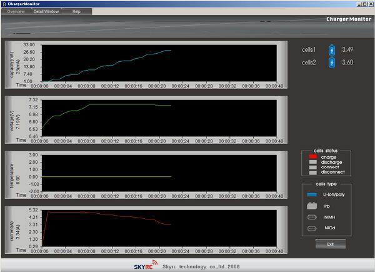This screenshot has height=272, width=375.
Task: Select the Li-ion/poly battery type icon
Action: [x=310, y=196]
